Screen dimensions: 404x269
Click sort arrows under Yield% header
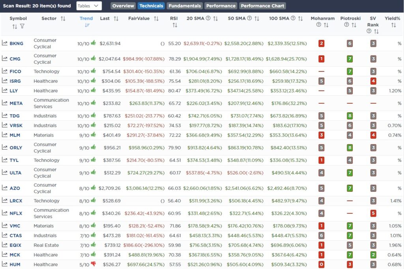pyautogui.click(x=393, y=25)
